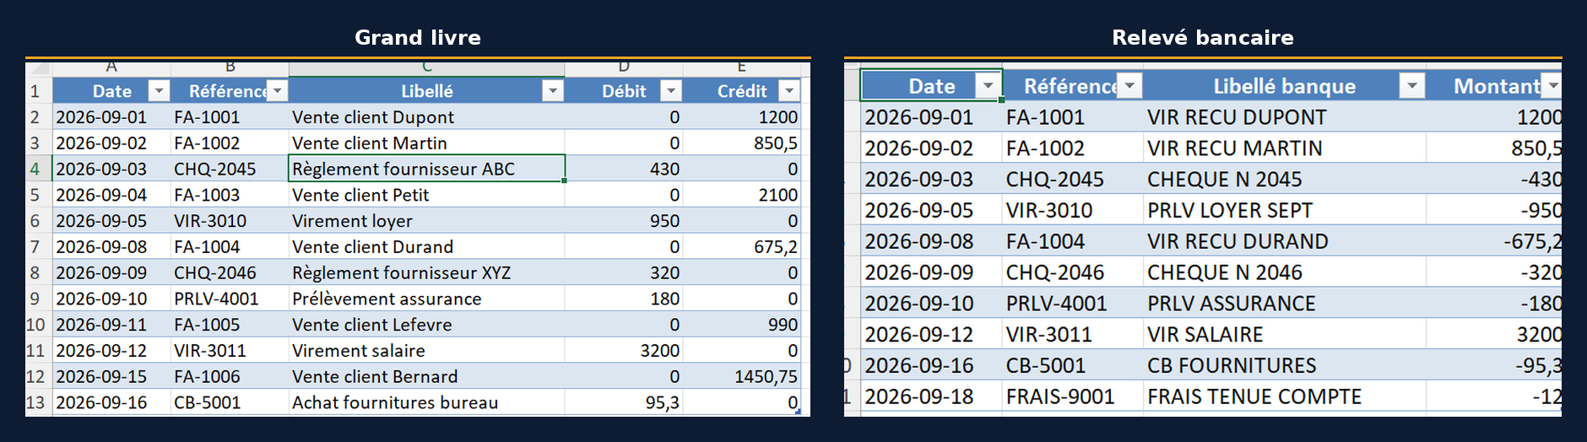This screenshot has width=1587, height=442.
Task: Click bank cell 'CHEQUE N 2046'
Action: point(1284,272)
